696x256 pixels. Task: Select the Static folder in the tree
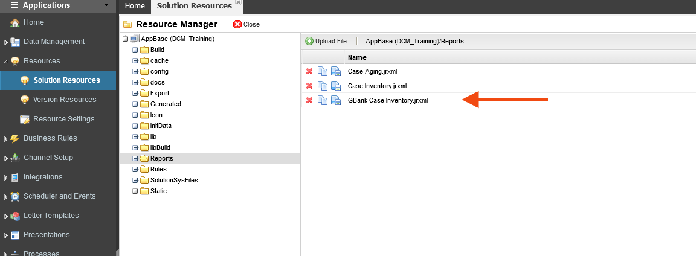158,191
